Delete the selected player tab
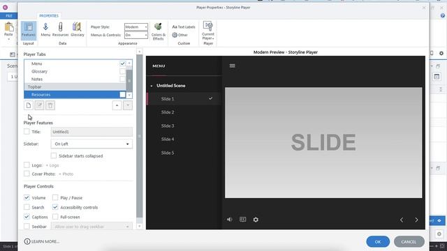 coord(50,105)
